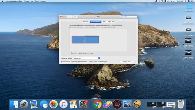Open the Системные настройки menu
This screenshot has width=195, height=110.
pos(14,1)
